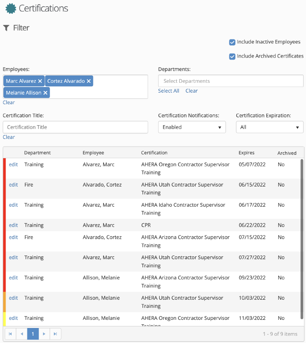Open Certification Notifications dropdown
Viewport: 306px width, 343px height.
click(192, 127)
